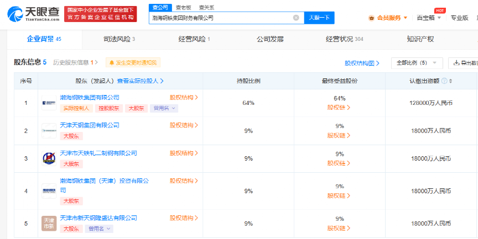Image resolution: width=478 pixels, height=239 pixels.
Task: Open 股权链 for 天津市新天钢隆盛达 row
Action: (339, 228)
